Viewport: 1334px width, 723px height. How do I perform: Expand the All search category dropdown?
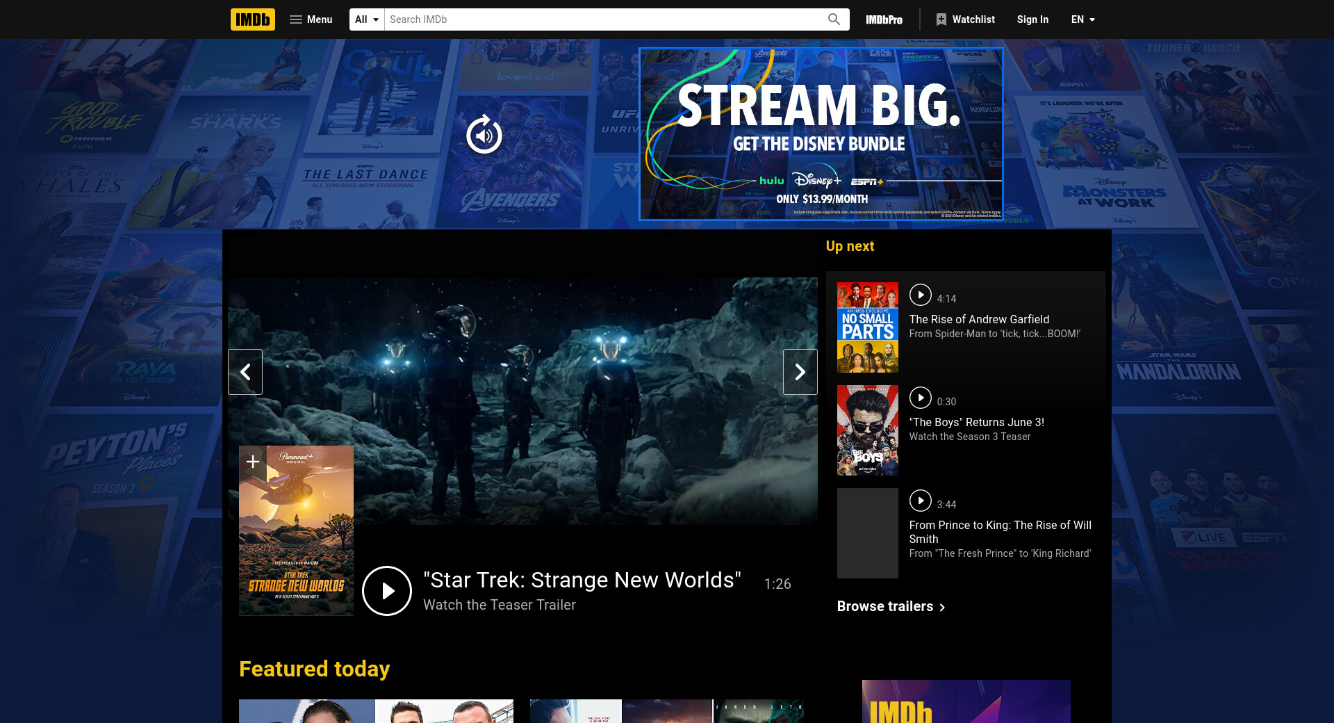(x=367, y=19)
